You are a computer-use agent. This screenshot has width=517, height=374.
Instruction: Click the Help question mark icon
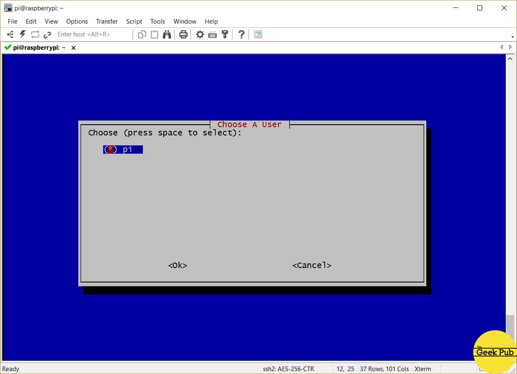click(x=241, y=34)
